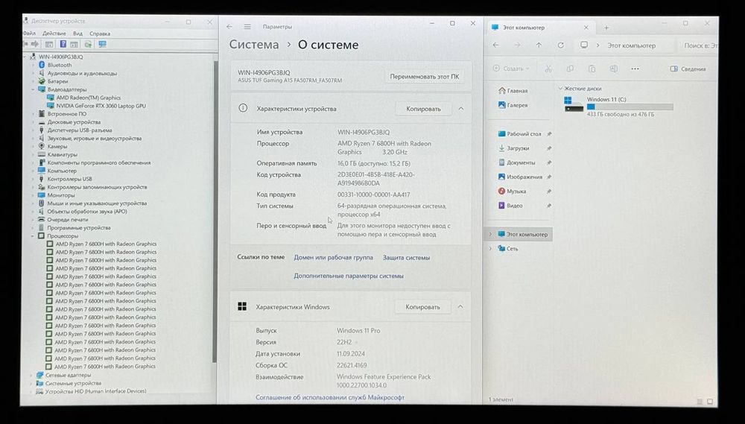Select Устройства HID tree item
The image size is (745, 424).
point(95,391)
